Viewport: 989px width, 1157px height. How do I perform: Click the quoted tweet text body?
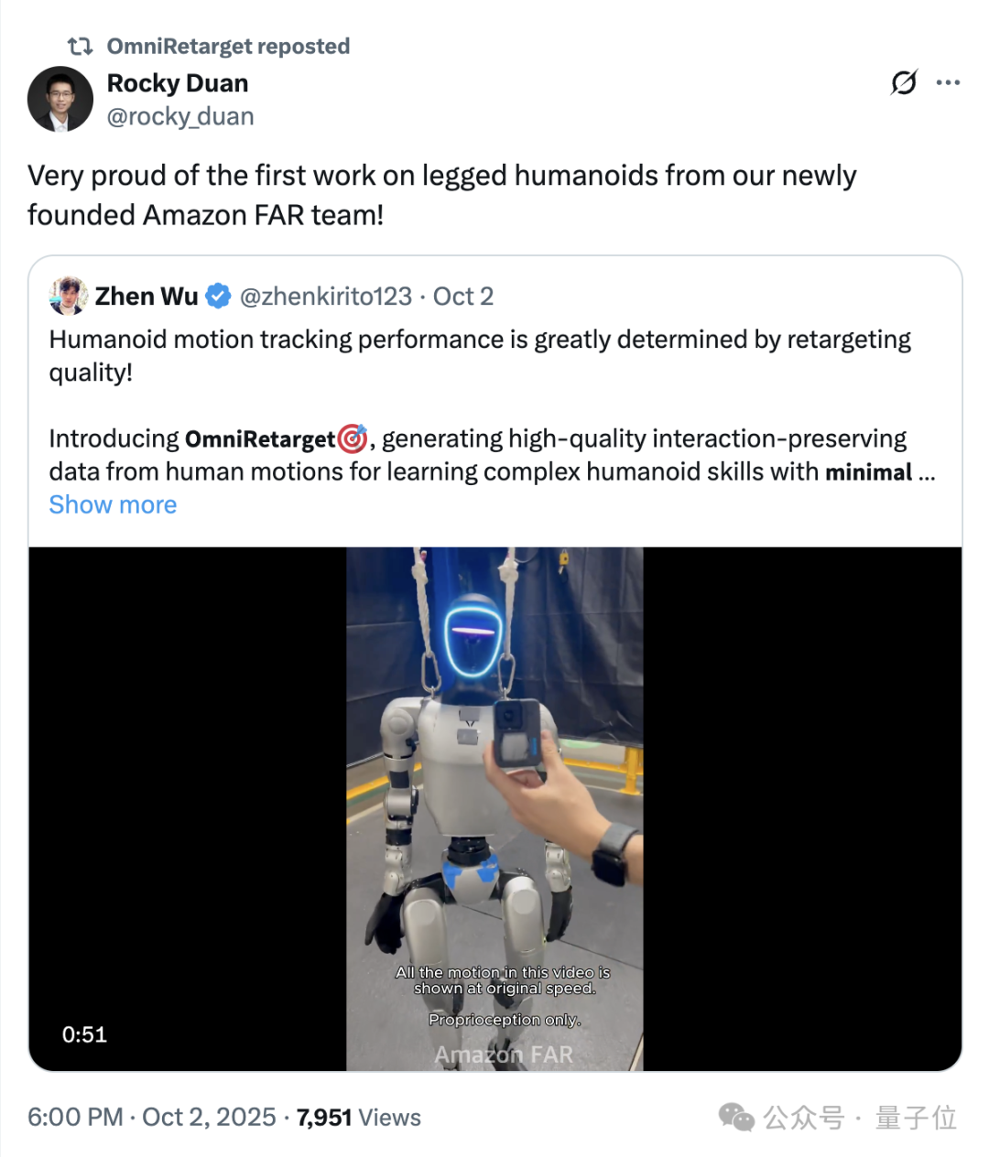493,405
